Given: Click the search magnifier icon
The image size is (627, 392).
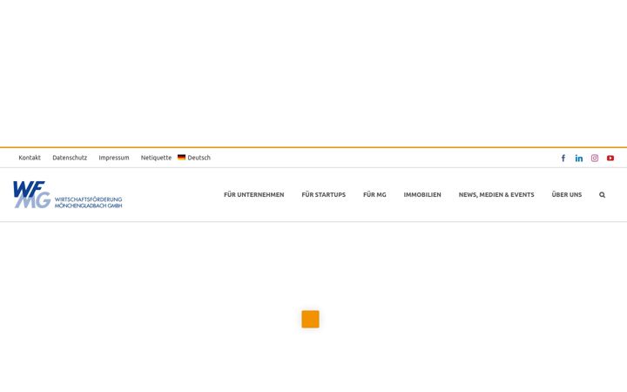Looking at the screenshot, I should (602, 195).
